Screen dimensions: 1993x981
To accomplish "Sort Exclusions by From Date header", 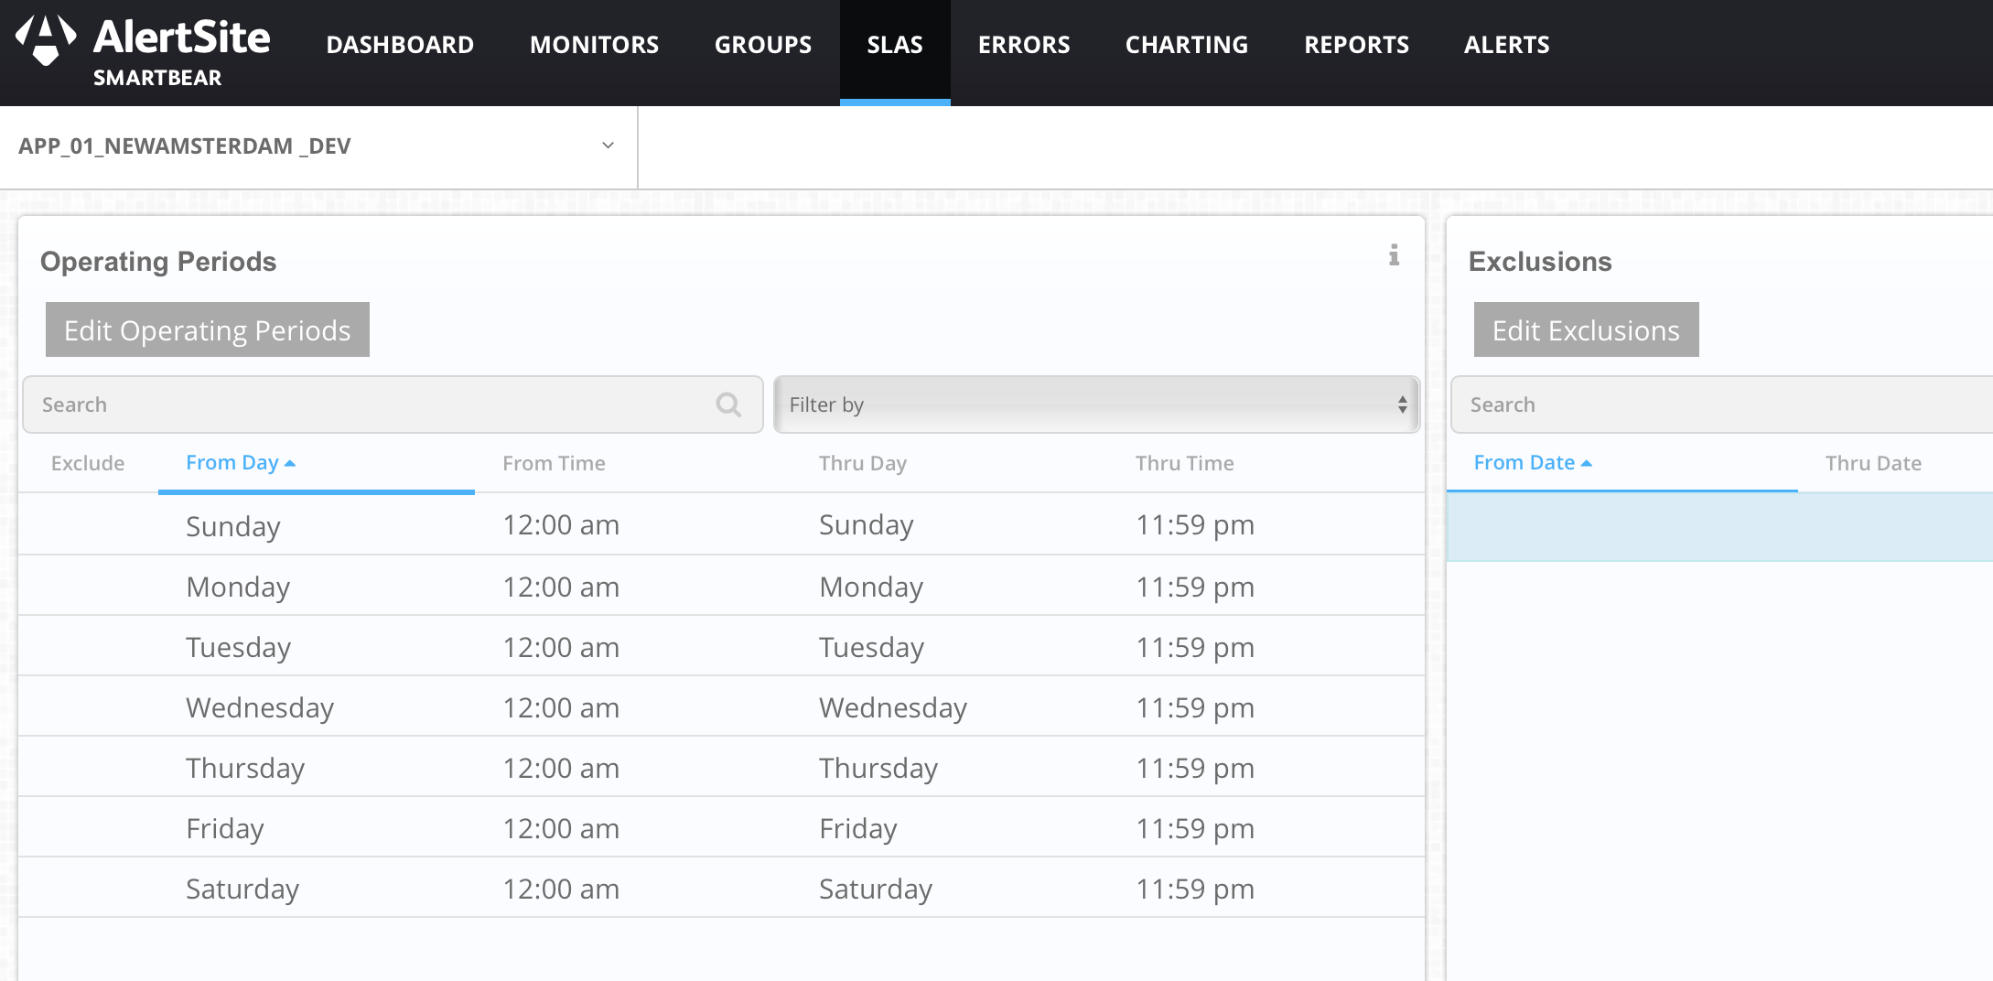I will click(1533, 463).
